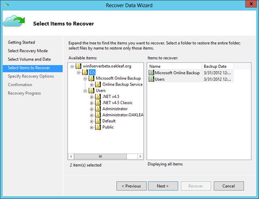Screen dimensions: 259x199
Task: Click the Users icon in recover list
Action: (x=151, y=79)
